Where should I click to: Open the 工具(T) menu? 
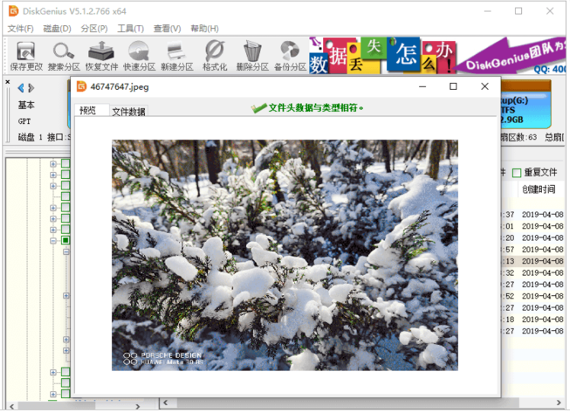tap(130, 28)
